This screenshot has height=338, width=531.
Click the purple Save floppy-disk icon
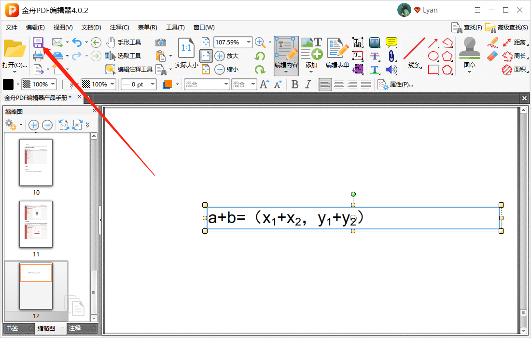click(x=38, y=42)
